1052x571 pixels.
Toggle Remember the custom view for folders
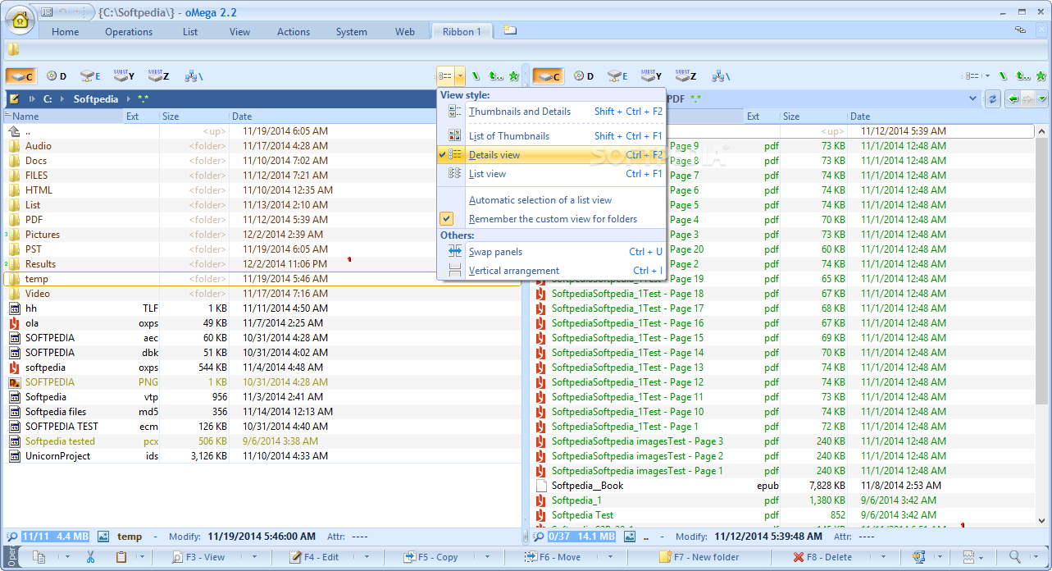[552, 219]
